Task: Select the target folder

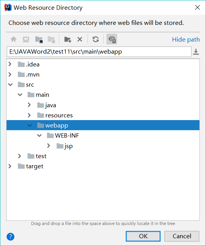Action: (35, 166)
